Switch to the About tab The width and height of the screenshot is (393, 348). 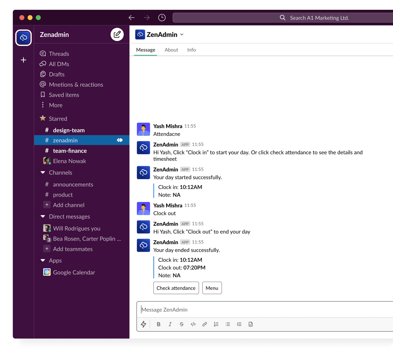pyautogui.click(x=171, y=50)
